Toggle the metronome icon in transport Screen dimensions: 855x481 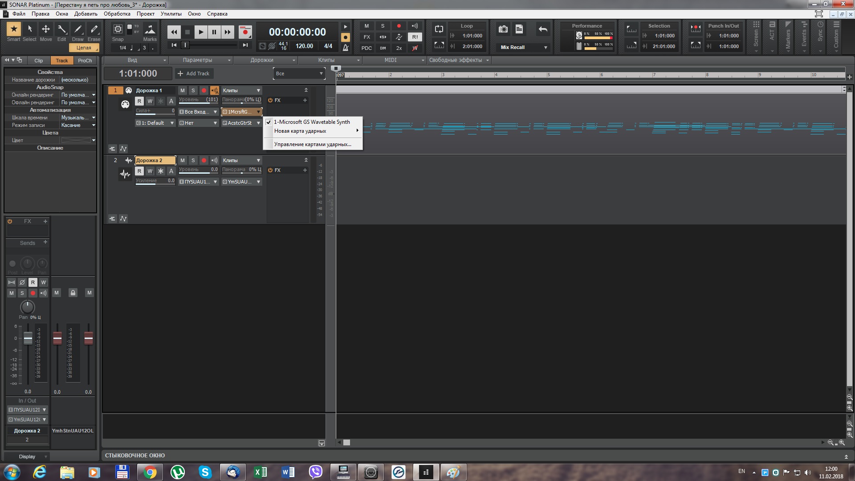346,48
